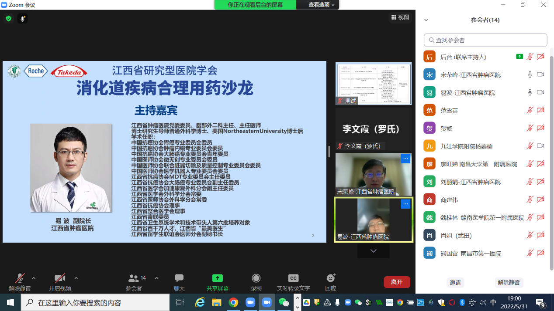The width and height of the screenshot is (554, 311).
Task: Select participant 商建伟 in list
Action: point(485,199)
